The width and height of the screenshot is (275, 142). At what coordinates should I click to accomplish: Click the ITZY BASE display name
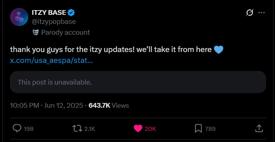click(49, 12)
